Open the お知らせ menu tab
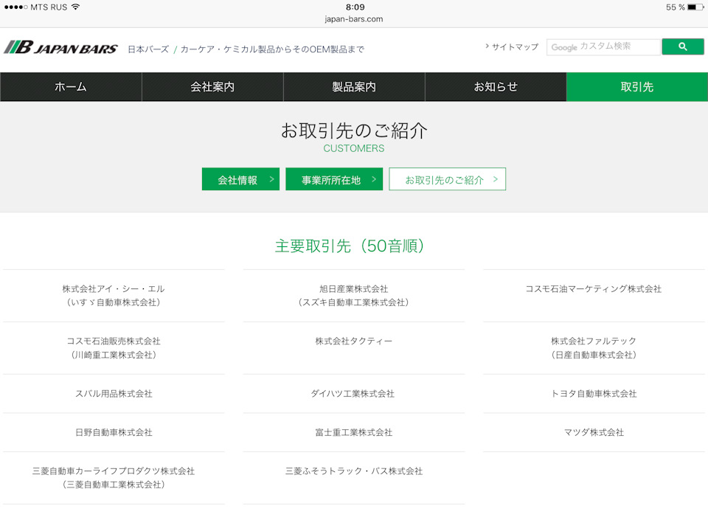Image resolution: width=708 pixels, height=531 pixels. tap(496, 87)
